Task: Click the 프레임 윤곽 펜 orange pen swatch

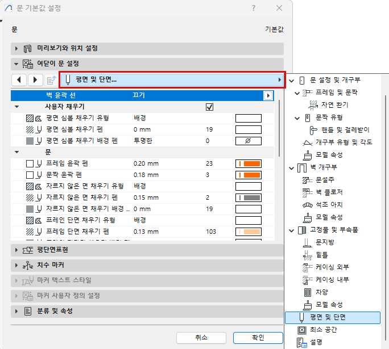Action: click(x=249, y=163)
